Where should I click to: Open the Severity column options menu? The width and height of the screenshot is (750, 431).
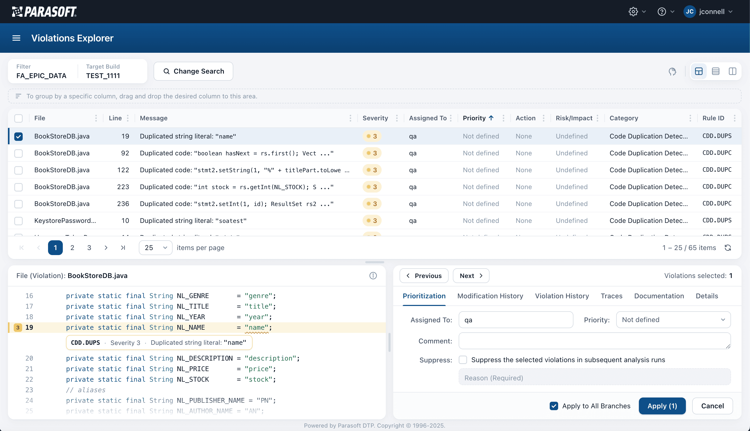tap(397, 118)
